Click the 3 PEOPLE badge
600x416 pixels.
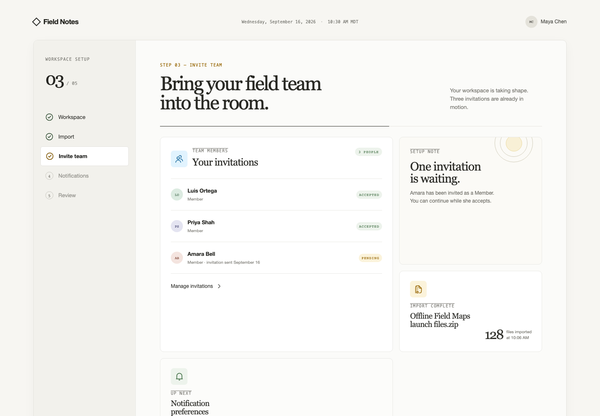[x=368, y=152]
